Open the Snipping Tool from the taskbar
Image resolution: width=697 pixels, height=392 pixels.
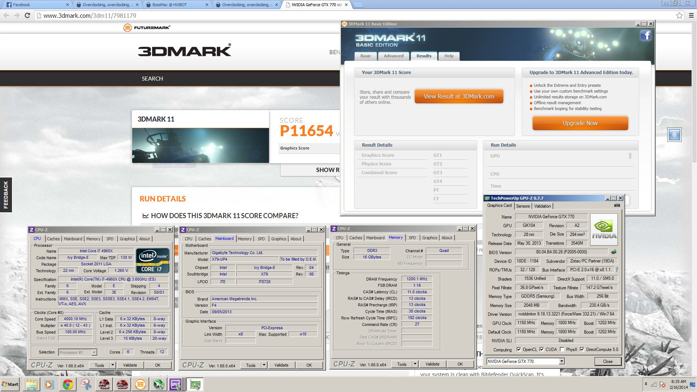tap(86, 385)
